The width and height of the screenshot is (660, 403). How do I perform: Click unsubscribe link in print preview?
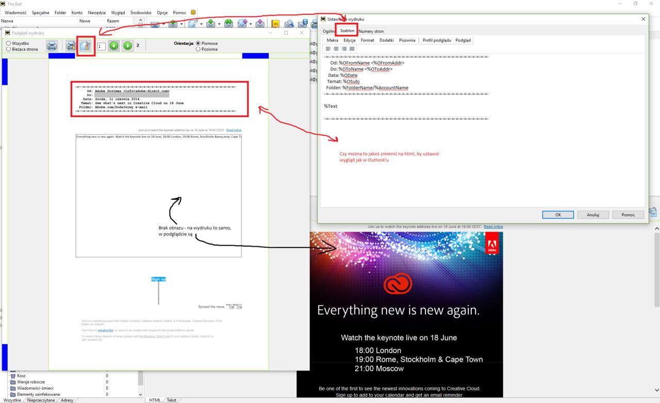coord(106,330)
